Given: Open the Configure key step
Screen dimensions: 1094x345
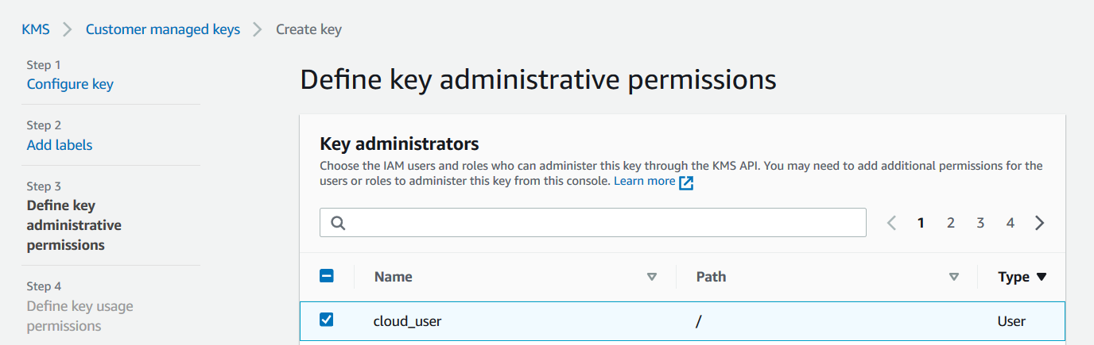Looking at the screenshot, I should (x=70, y=84).
